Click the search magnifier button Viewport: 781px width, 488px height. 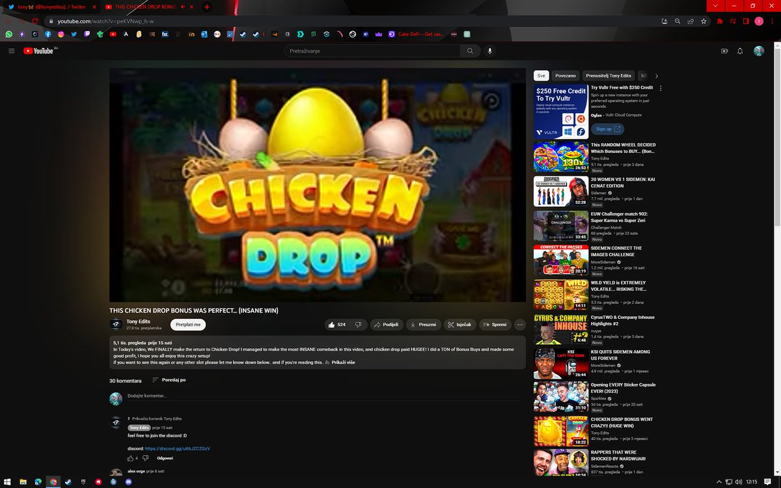(x=469, y=51)
